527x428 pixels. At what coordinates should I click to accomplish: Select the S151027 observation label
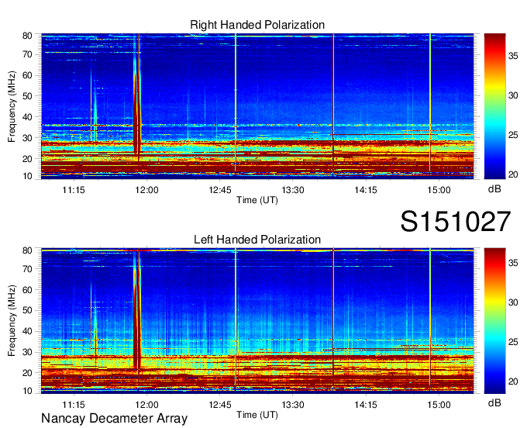[456, 221]
